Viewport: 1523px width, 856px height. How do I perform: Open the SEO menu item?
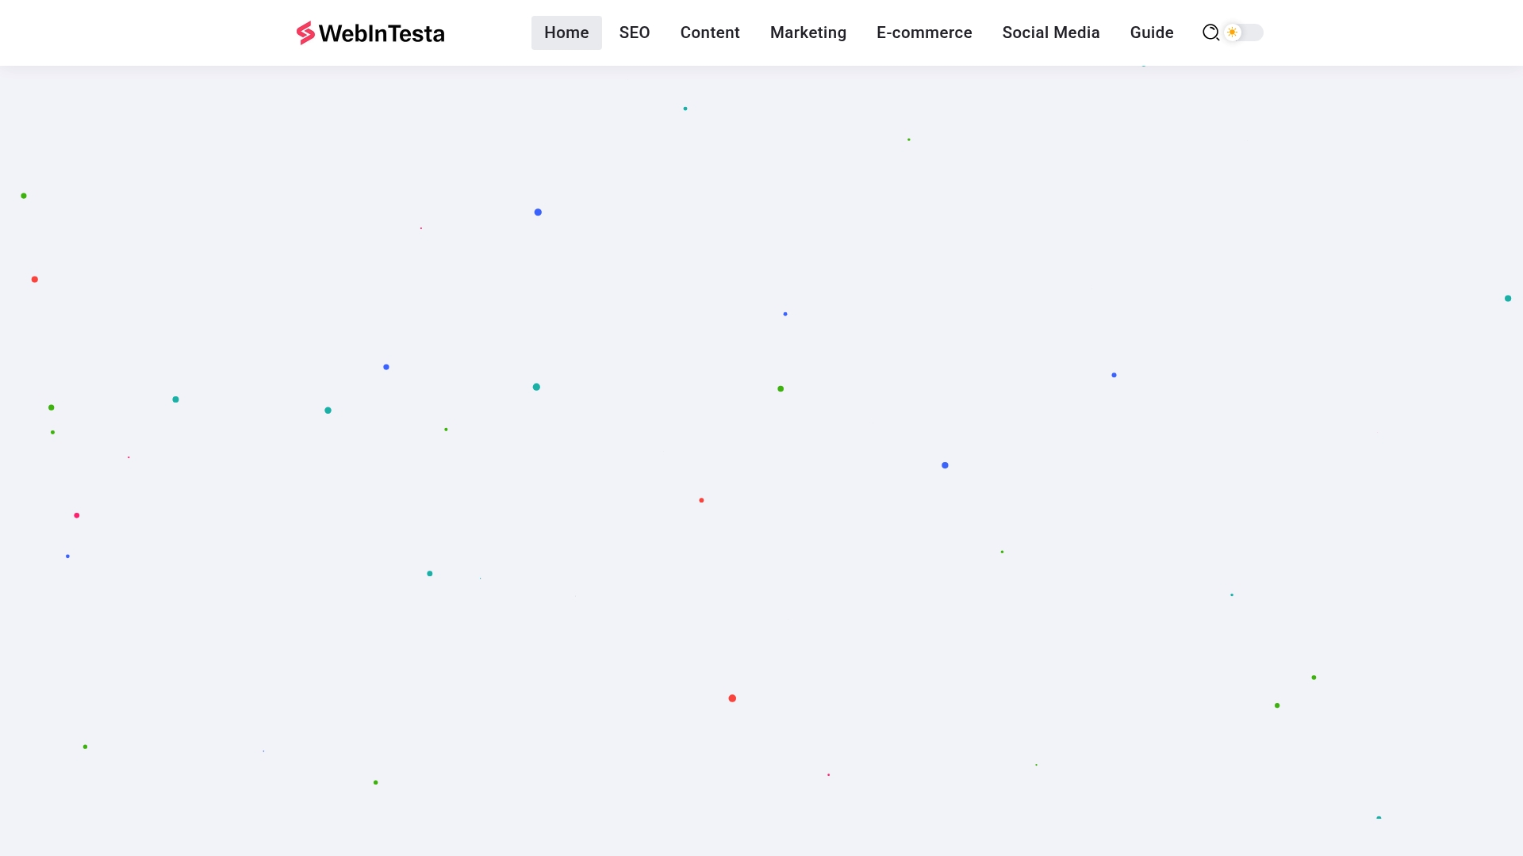(635, 32)
